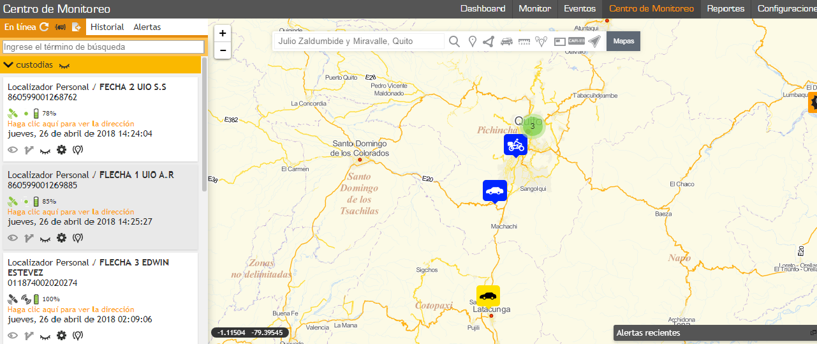Click the paper-plane navigation arrow icon
This screenshot has width=817, height=344.
pos(594,41)
